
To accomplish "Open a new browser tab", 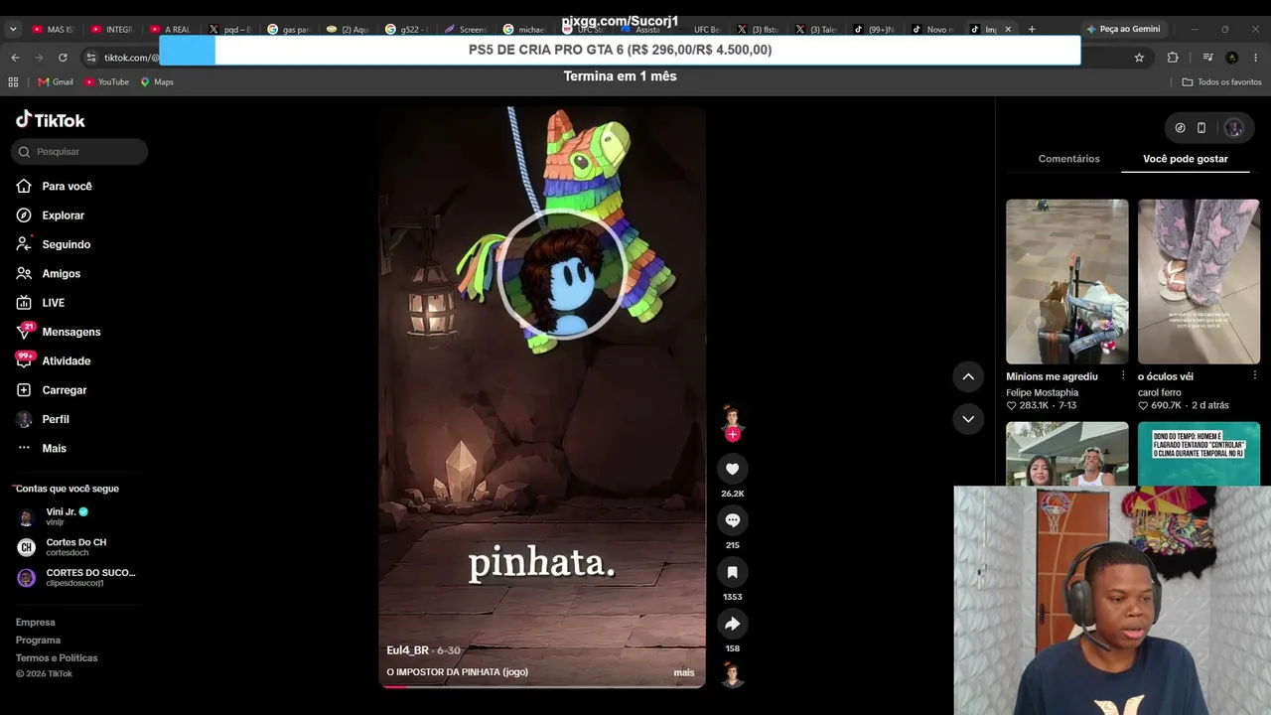I will point(1032,30).
